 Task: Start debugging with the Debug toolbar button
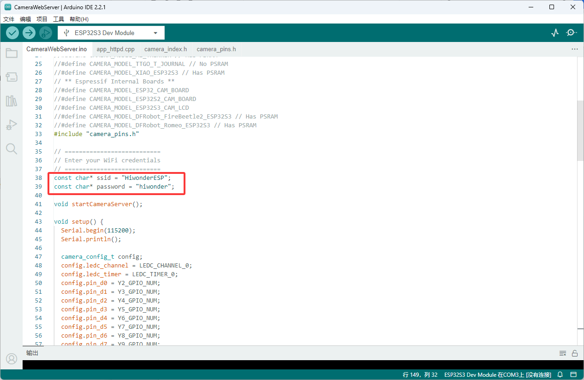coord(45,33)
